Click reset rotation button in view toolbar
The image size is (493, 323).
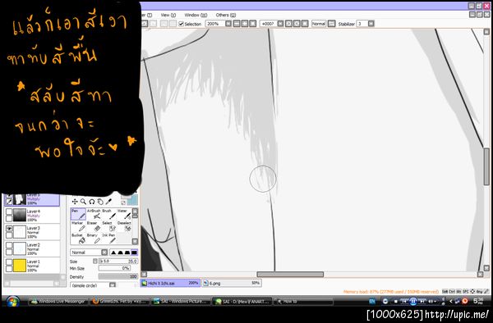pos(305,24)
